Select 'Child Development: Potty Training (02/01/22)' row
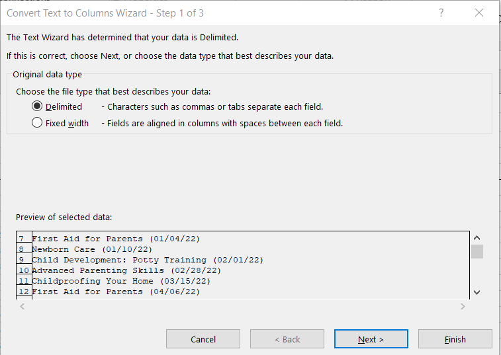 point(148,260)
